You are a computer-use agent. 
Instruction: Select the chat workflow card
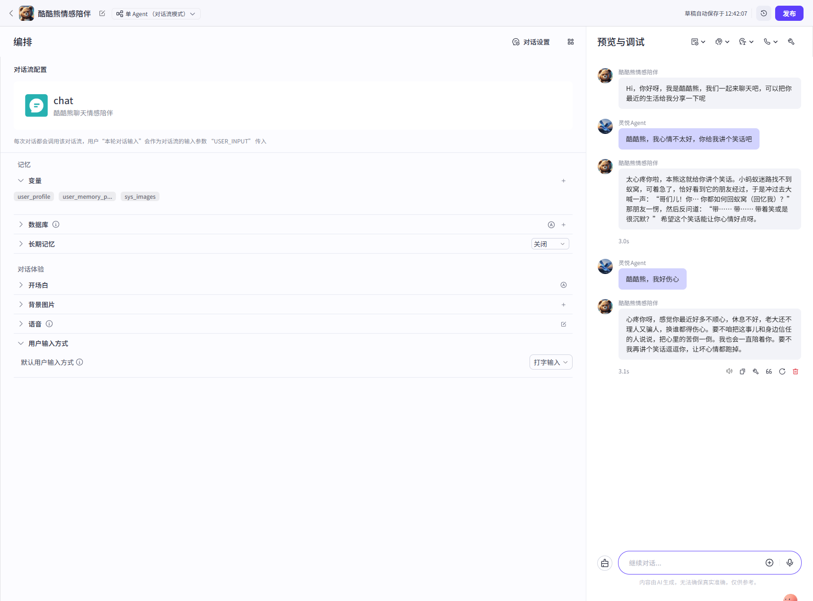(x=293, y=106)
